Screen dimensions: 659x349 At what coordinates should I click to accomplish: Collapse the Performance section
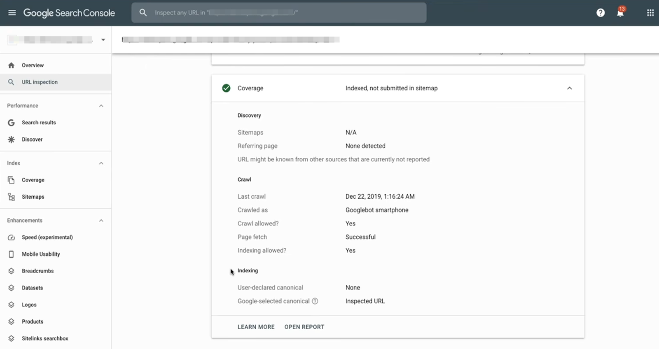[x=101, y=106]
